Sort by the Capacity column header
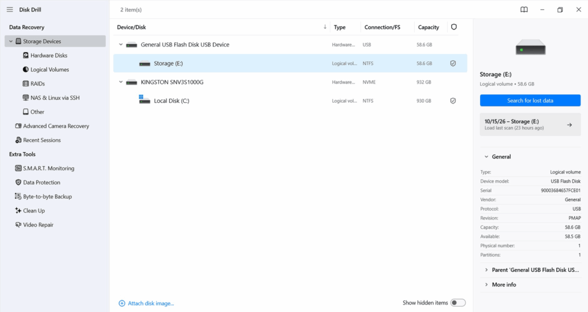The width and height of the screenshot is (588, 312). click(x=428, y=28)
